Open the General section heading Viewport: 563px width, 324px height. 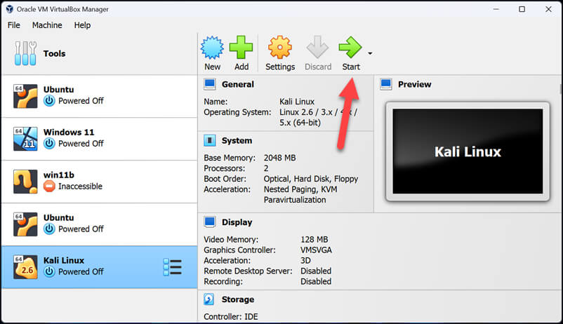click(x=238, y=84)
